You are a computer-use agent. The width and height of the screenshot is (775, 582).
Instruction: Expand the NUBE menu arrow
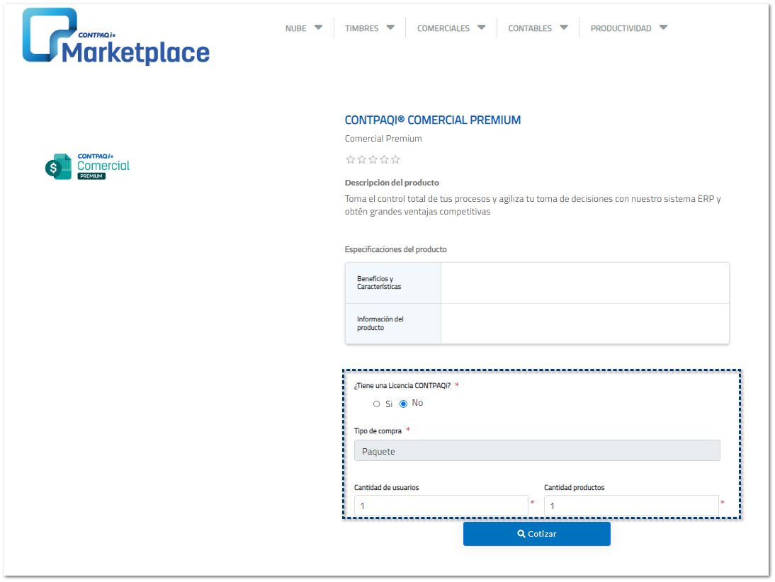click(318, 28)
